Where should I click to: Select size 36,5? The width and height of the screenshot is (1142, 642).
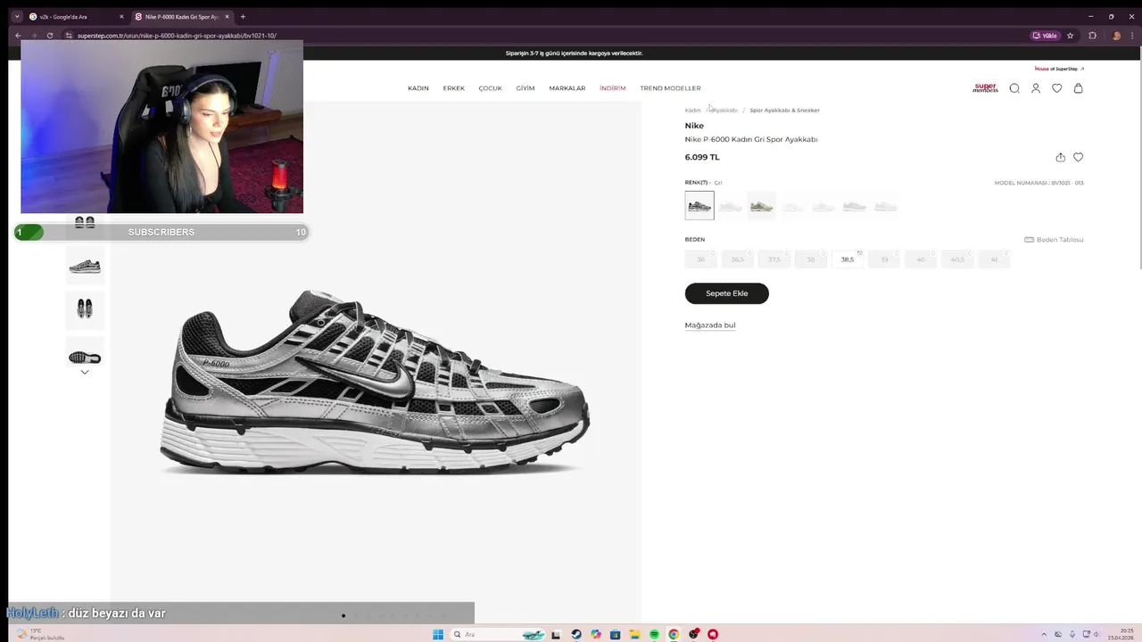738,259
